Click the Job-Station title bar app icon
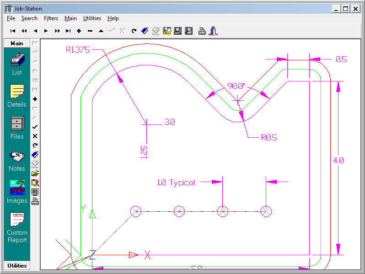Screen dimensions: 365x274 coord(9,9)
